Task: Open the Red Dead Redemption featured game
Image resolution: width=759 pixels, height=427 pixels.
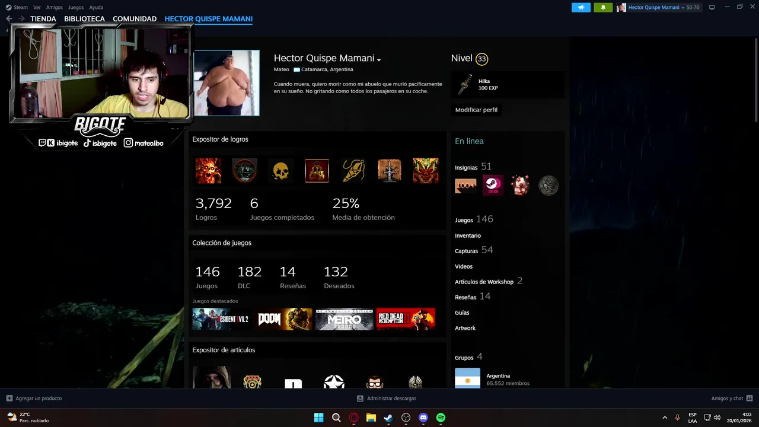Action: (406, 319)
